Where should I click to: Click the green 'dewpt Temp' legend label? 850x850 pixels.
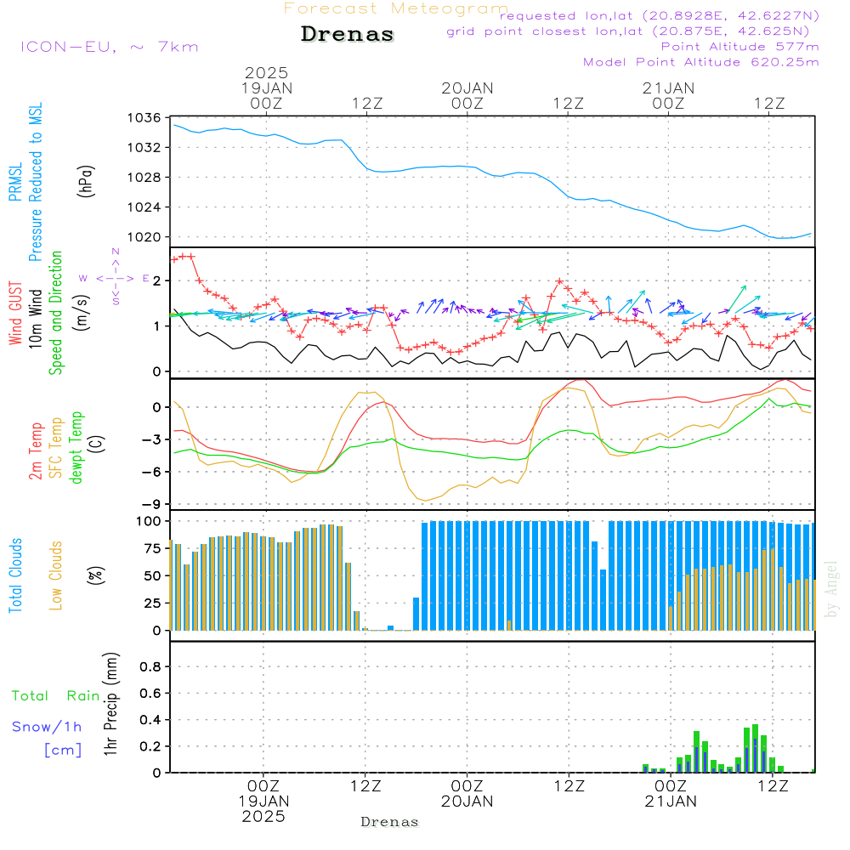(x=76, y=447)
